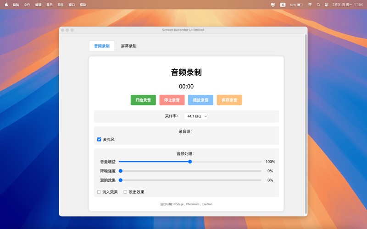Click the screen mirroring icon in menu bar
This screenshot has height=229, width=367.
pos(273,5)
